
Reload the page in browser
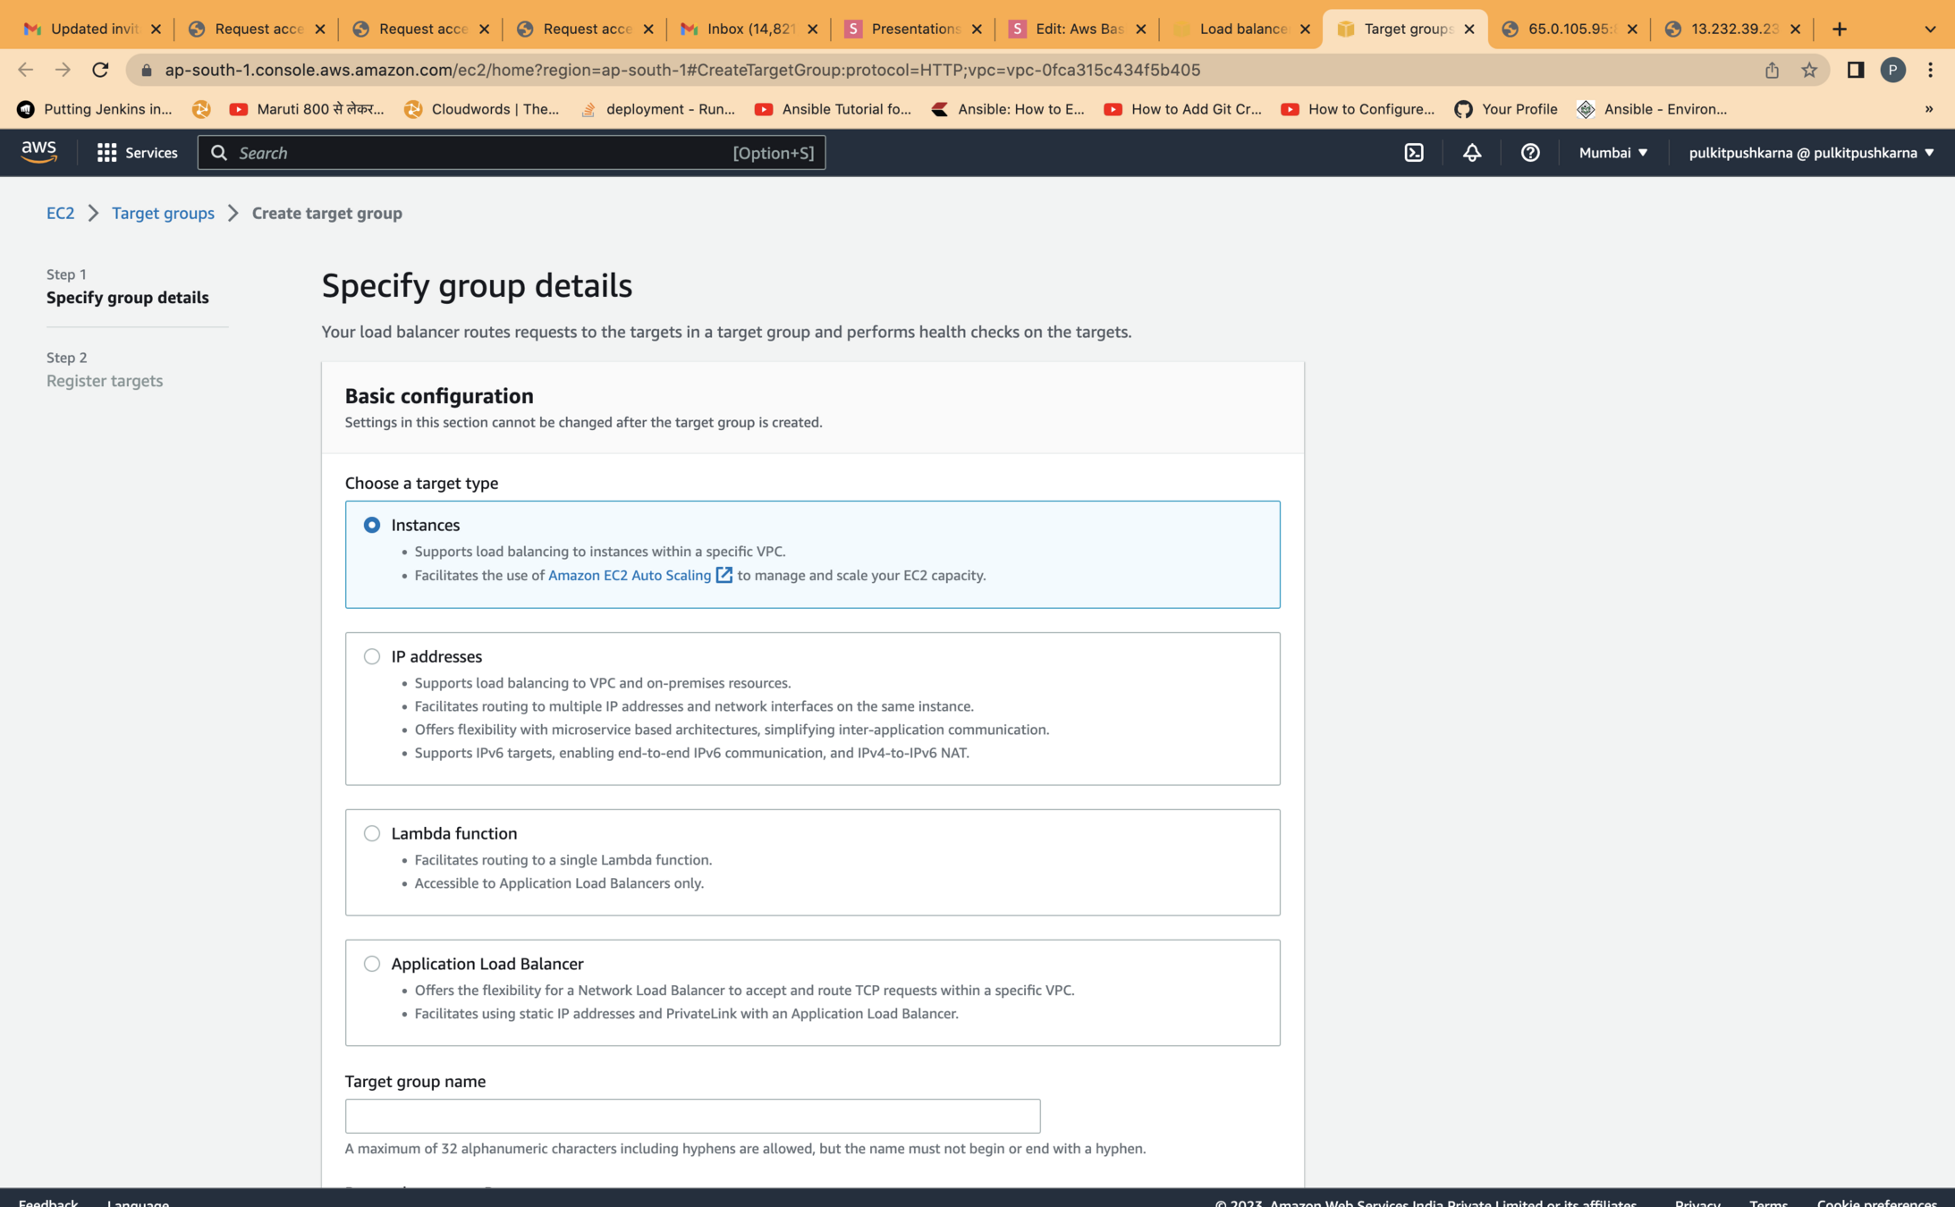point(100,70)
